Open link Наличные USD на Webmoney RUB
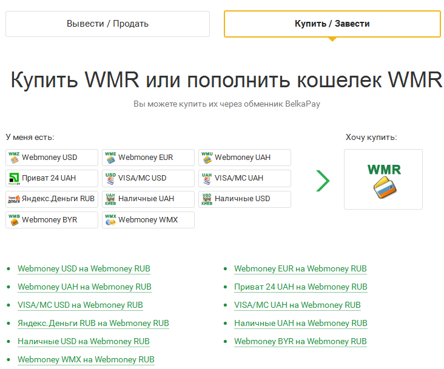 (x=84, y=341)
